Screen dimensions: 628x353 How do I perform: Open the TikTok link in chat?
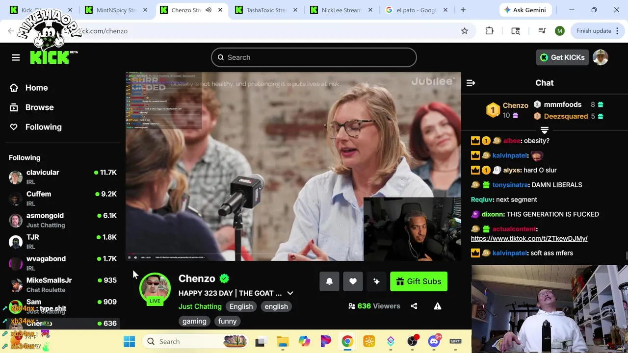(529, 238)
